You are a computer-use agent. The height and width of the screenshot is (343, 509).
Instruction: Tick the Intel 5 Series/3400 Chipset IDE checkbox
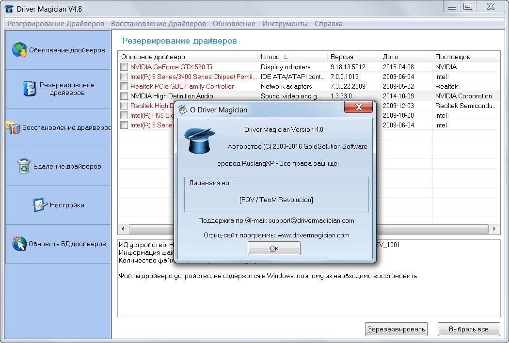124,77
